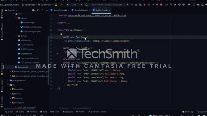Select main_nav_graph.xml in the project tree
This screenshot has width=207, height=116.
(x=25, y=107)
